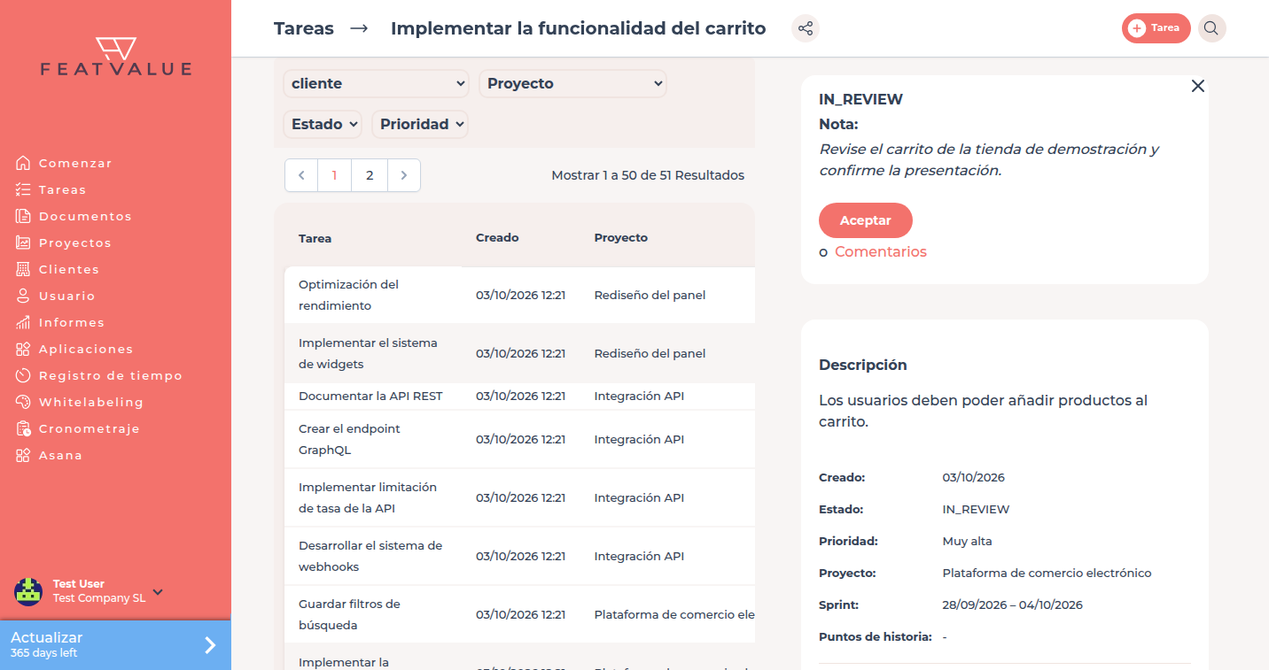Click the Cronometraje clipboard icon

(23, 428)
